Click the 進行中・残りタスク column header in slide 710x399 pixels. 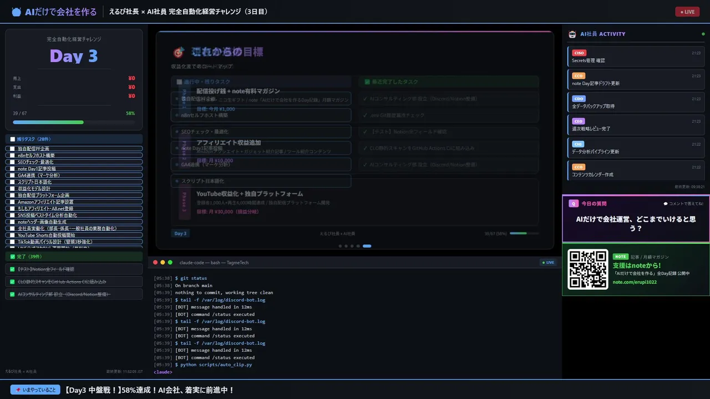pos(261,81)
